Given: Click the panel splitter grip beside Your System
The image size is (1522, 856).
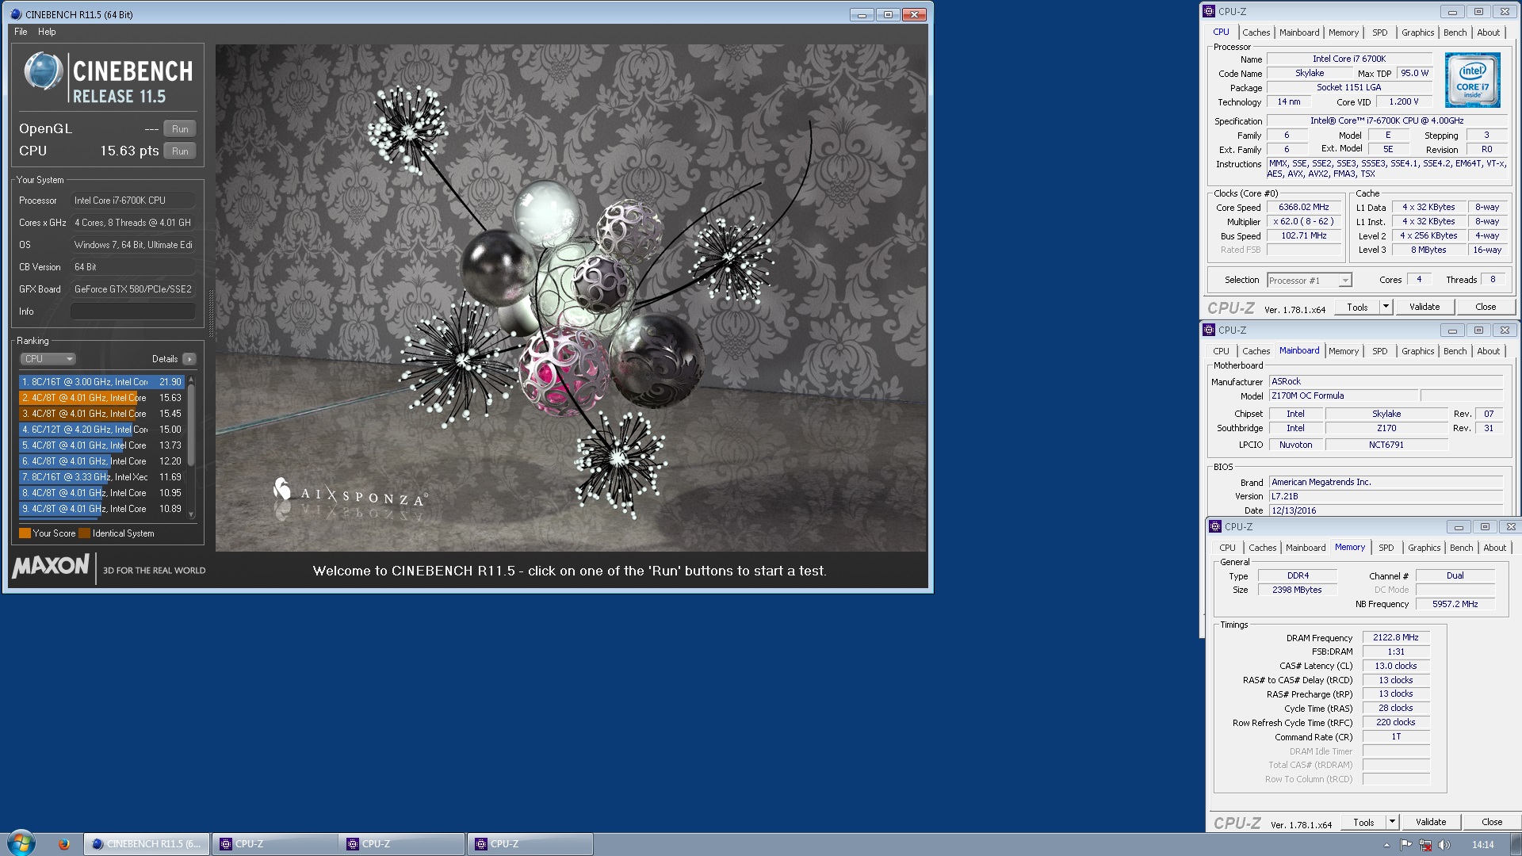Looking at the screenshot, I should click(210, 313).
